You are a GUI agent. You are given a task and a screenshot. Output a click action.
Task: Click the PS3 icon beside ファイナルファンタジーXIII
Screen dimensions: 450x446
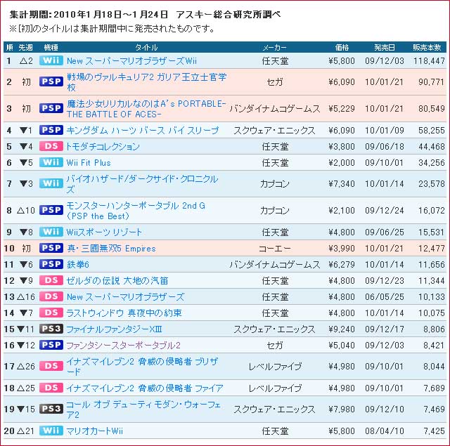click(51, 329)
